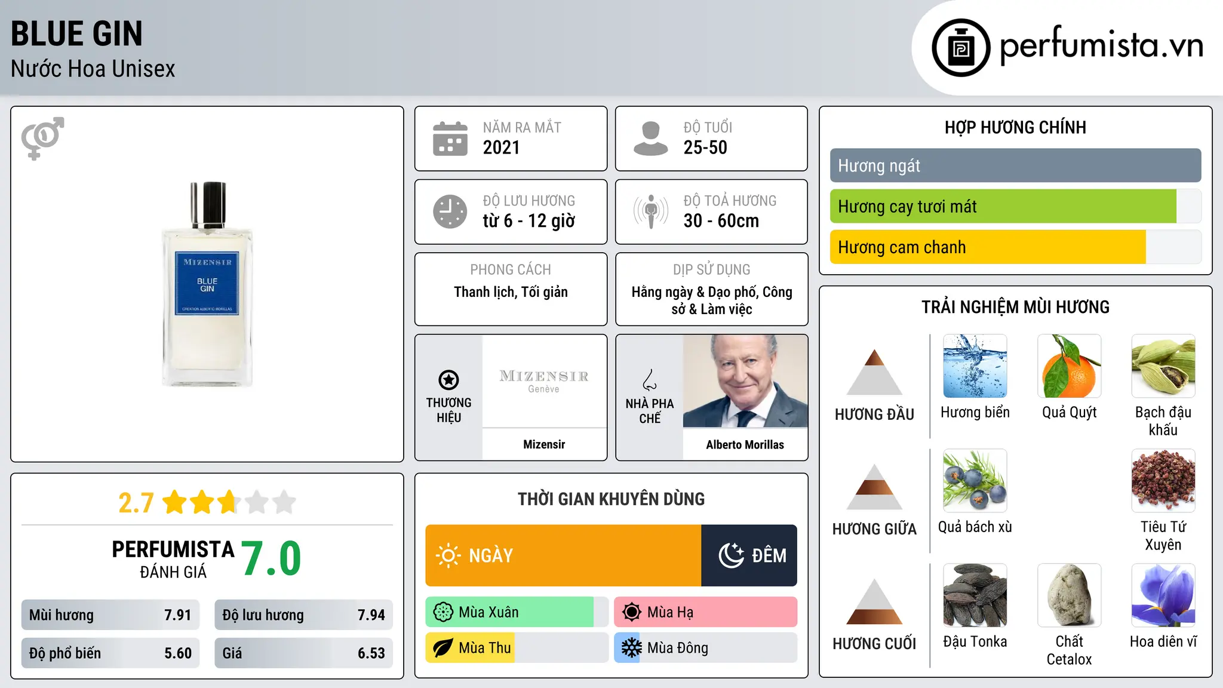Click the Mùa Hạ season bar
Viewport: 1223px width, 688px height.
tap(706, 612)
